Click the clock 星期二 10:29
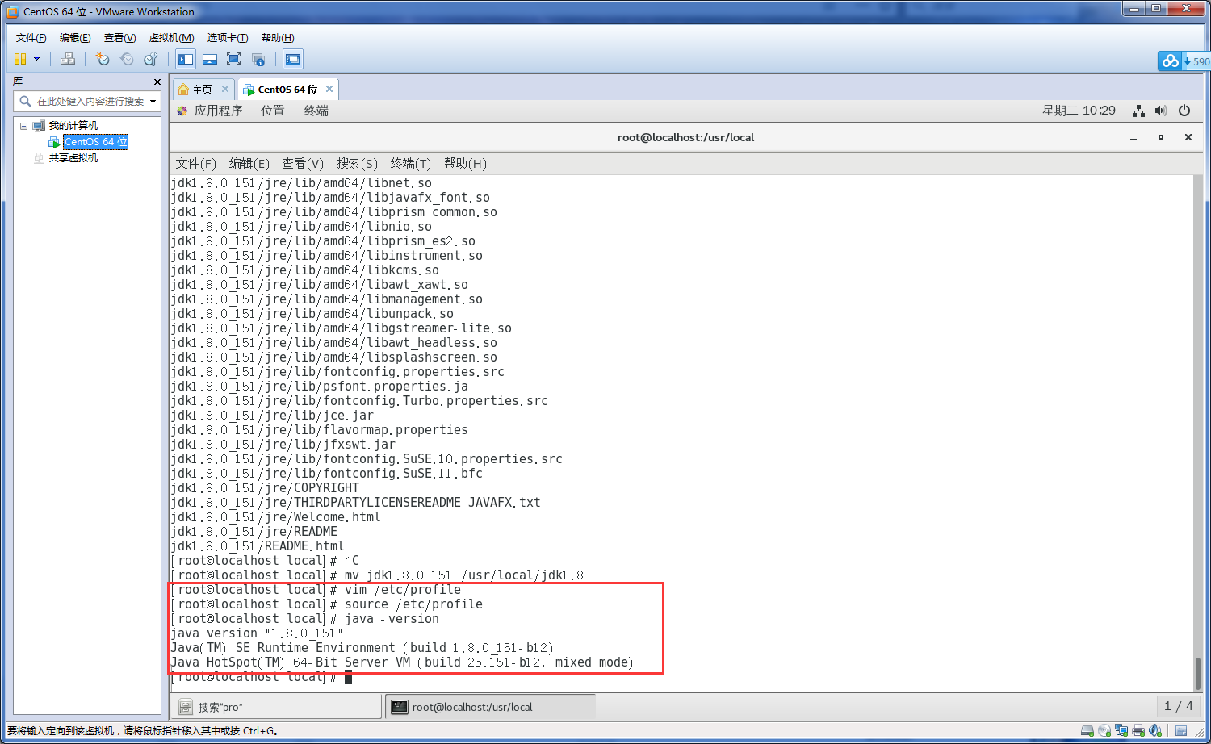The image size is (1211, 744). tap(1079, 111)
